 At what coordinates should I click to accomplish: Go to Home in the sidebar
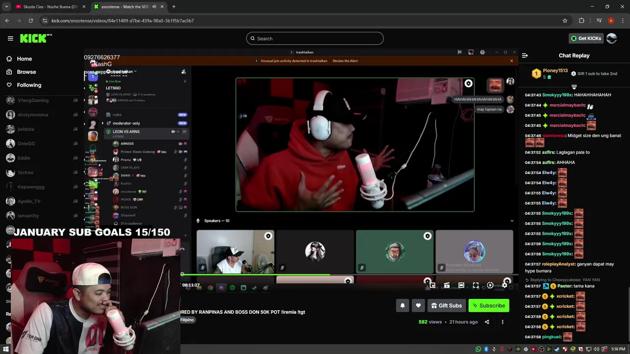(24, 59)
